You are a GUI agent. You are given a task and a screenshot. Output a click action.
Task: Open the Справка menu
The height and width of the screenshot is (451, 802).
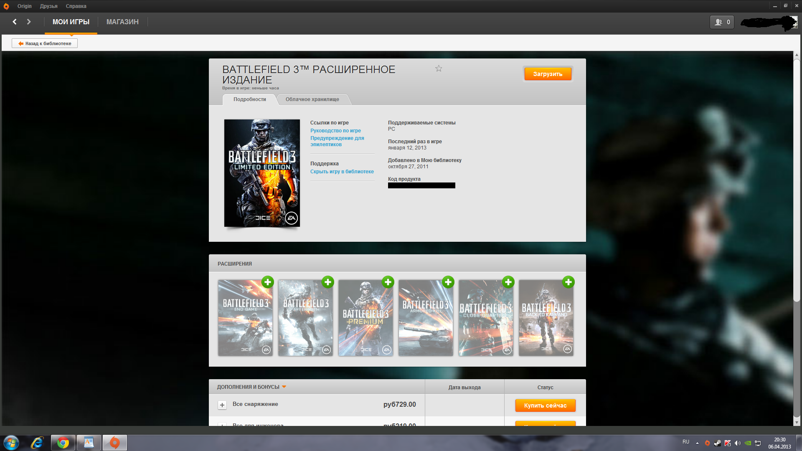coord(76,6)
